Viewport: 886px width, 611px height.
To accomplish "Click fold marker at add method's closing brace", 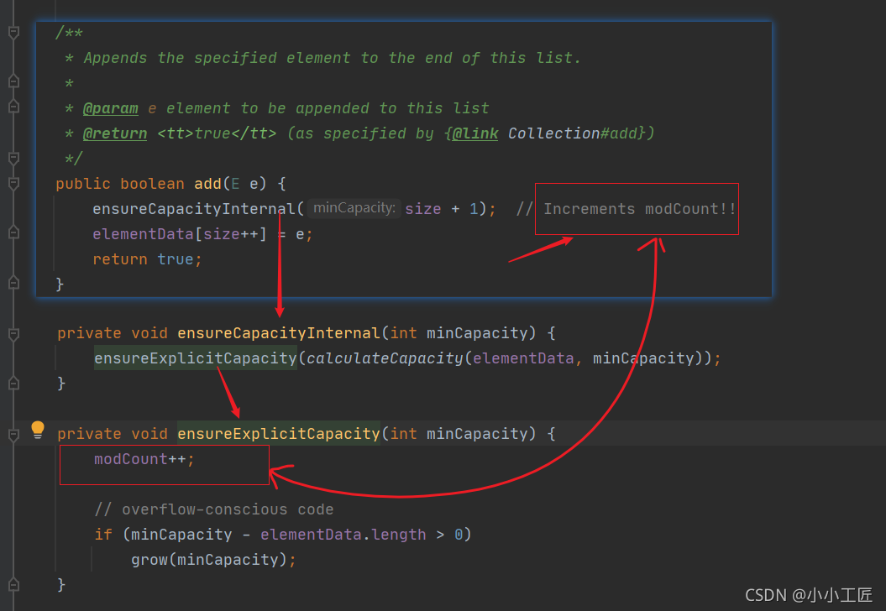I will tap(13, 284).
